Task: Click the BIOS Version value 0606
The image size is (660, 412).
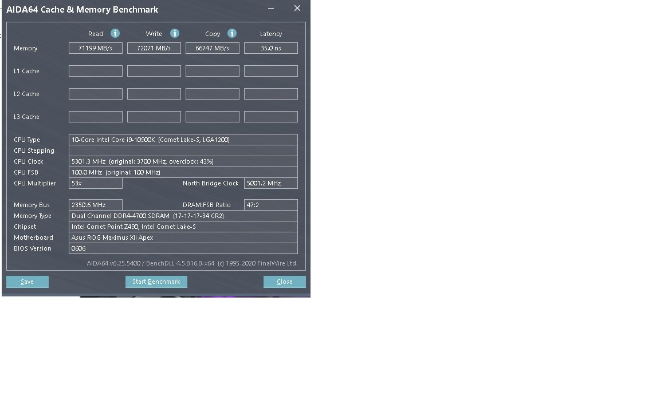Action: (183, 248)
